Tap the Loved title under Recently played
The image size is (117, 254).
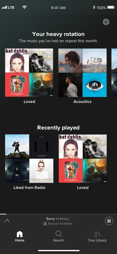83,188
